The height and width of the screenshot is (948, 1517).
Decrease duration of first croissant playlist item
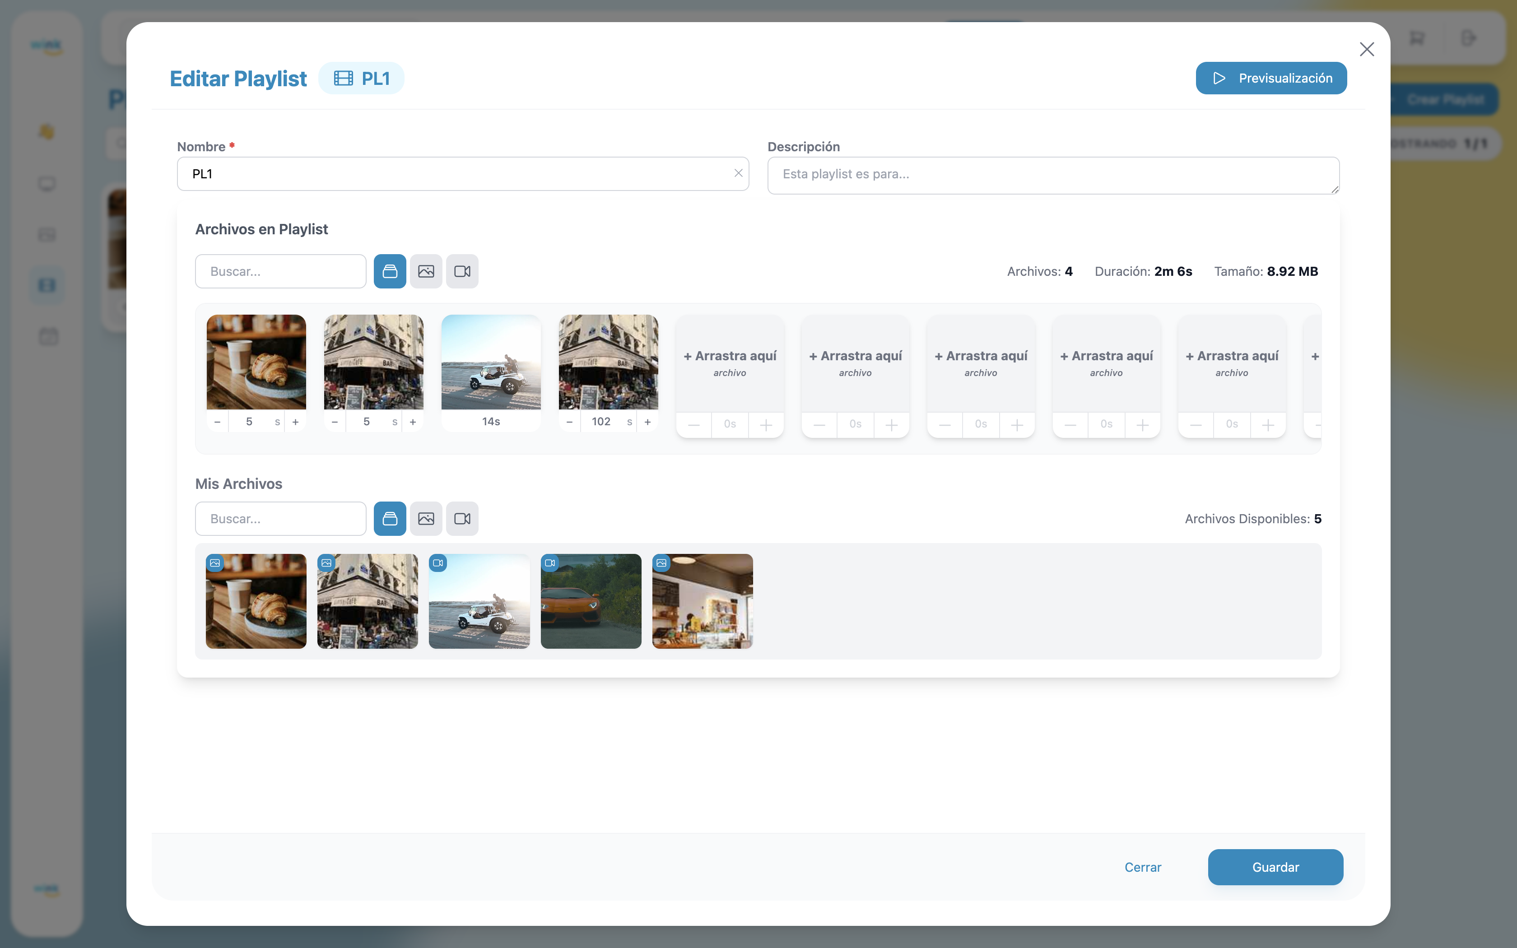click(x=218, y=422)
